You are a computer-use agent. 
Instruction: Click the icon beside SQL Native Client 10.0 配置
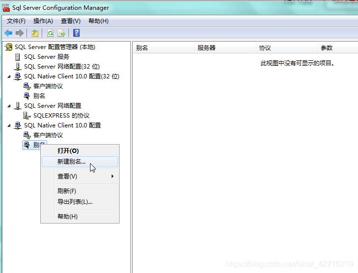[x=18, y=125]
